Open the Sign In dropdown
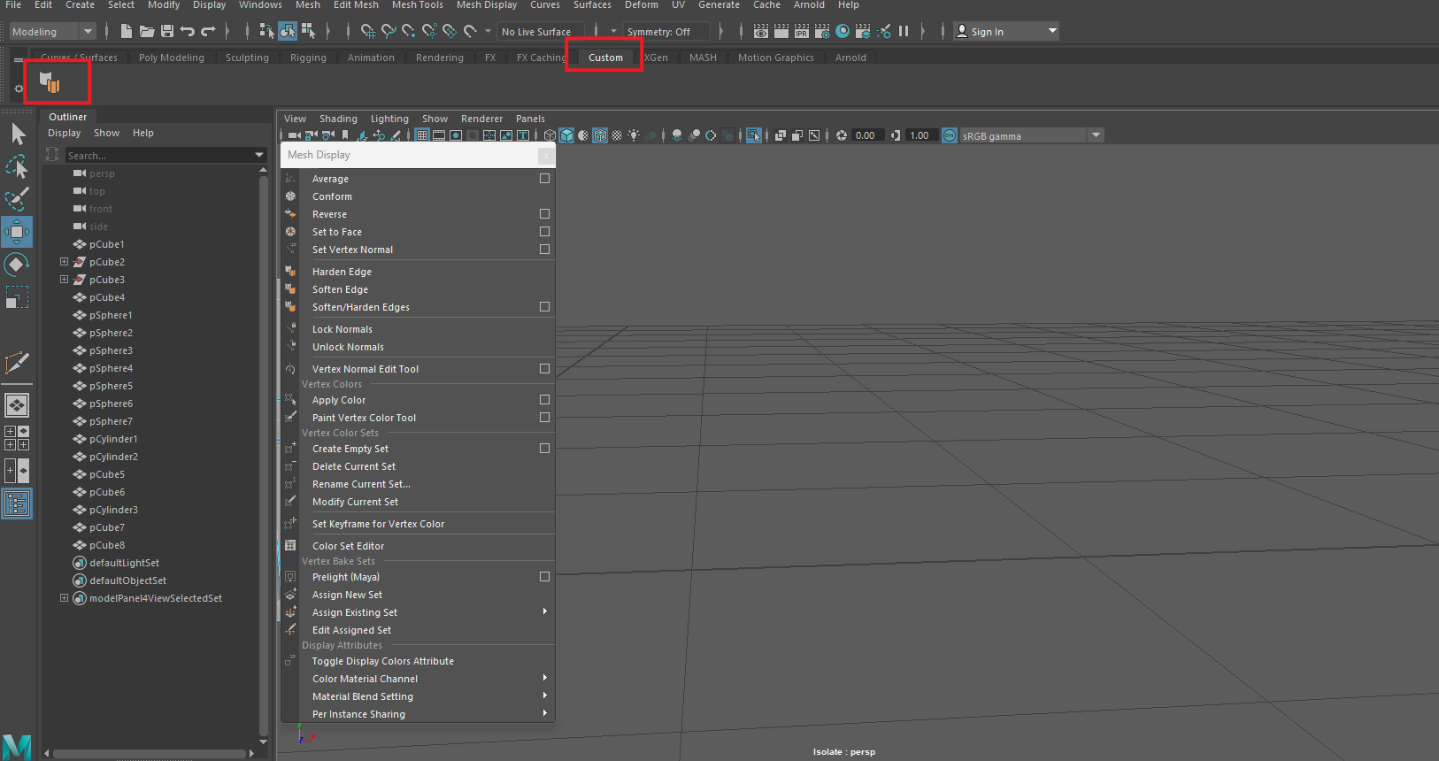The height and width of the screenshot is (761, 1439). click(1006, 32)
